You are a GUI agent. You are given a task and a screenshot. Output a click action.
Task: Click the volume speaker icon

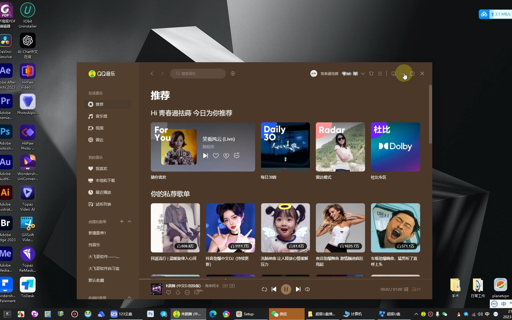308,289
